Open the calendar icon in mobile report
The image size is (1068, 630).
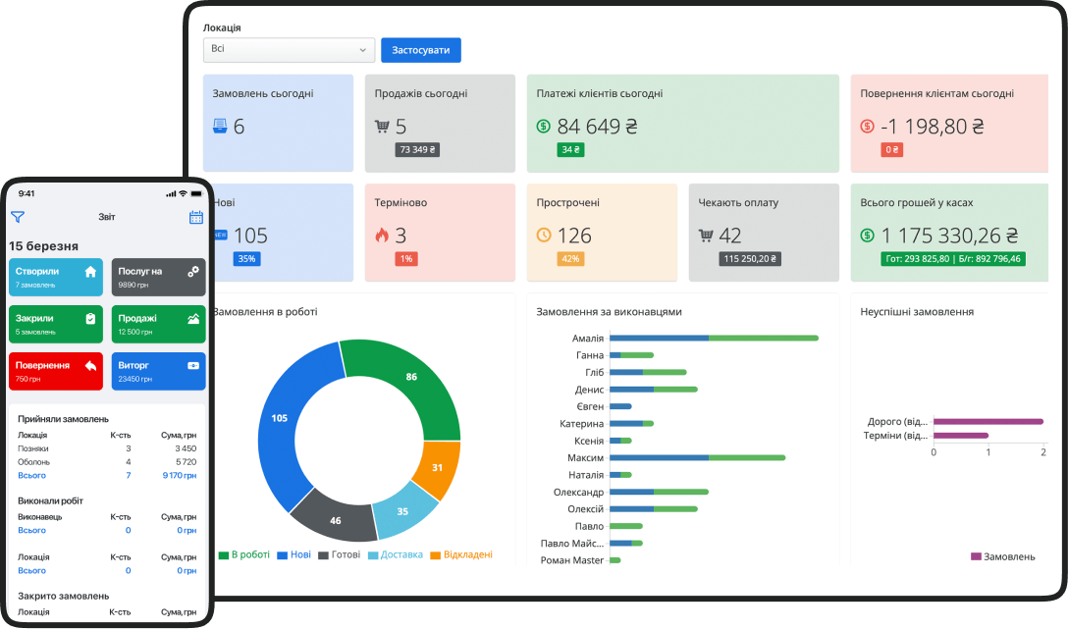click(x=196, y=217)
